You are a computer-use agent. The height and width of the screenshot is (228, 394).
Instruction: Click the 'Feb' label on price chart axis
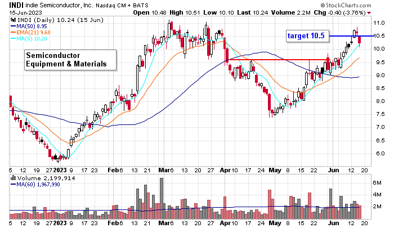click(x=113, y=170)
